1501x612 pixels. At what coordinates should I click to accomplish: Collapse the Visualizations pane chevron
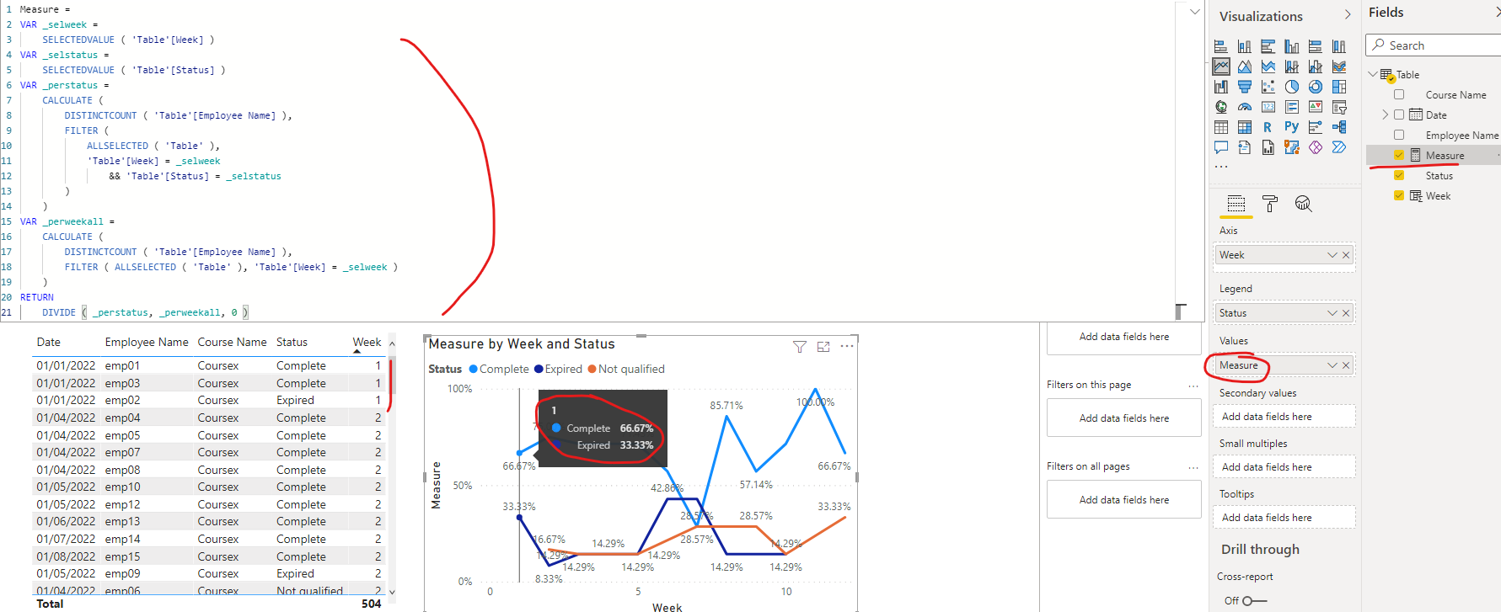pyautogui.click(x=1348, y=15)
